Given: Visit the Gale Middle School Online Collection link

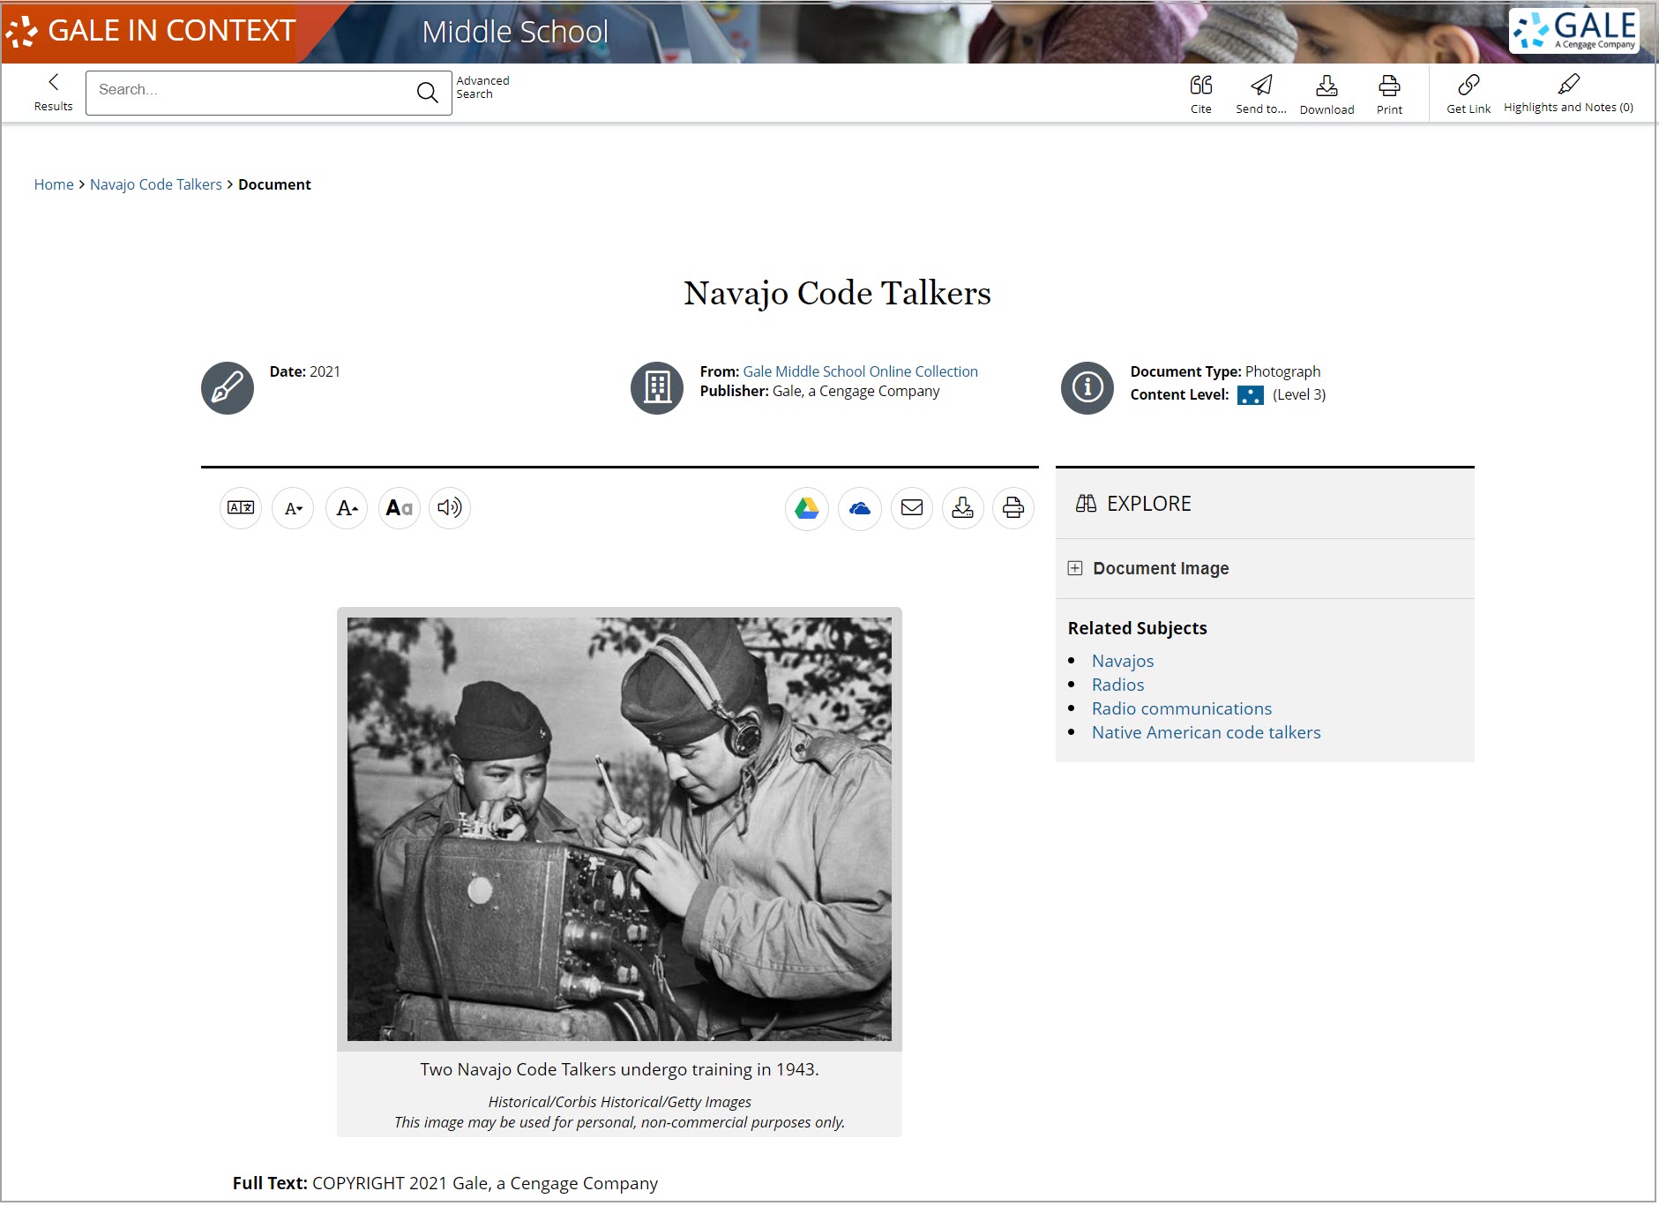Looking at the screenshot, I should coord(859,371).
